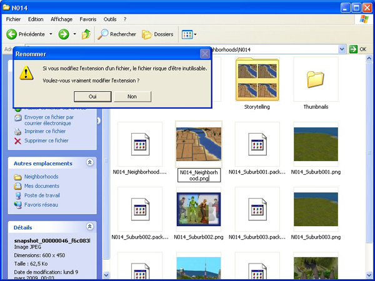Viewport: 375px width, 281px height.
Task: Click the N014 title bar folder icon
Action: tap(6, 7)
